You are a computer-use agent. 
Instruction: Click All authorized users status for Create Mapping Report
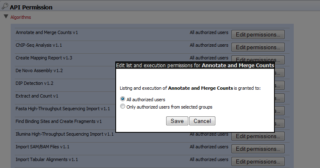pos(209,58)
